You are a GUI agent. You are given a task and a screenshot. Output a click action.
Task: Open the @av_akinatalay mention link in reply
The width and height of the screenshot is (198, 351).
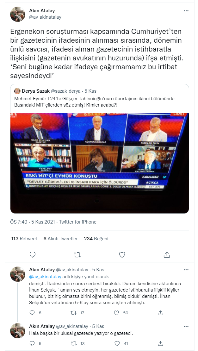45,276
